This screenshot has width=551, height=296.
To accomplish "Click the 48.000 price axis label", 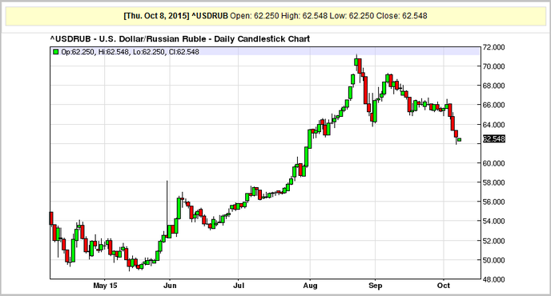I will point(493,279).
